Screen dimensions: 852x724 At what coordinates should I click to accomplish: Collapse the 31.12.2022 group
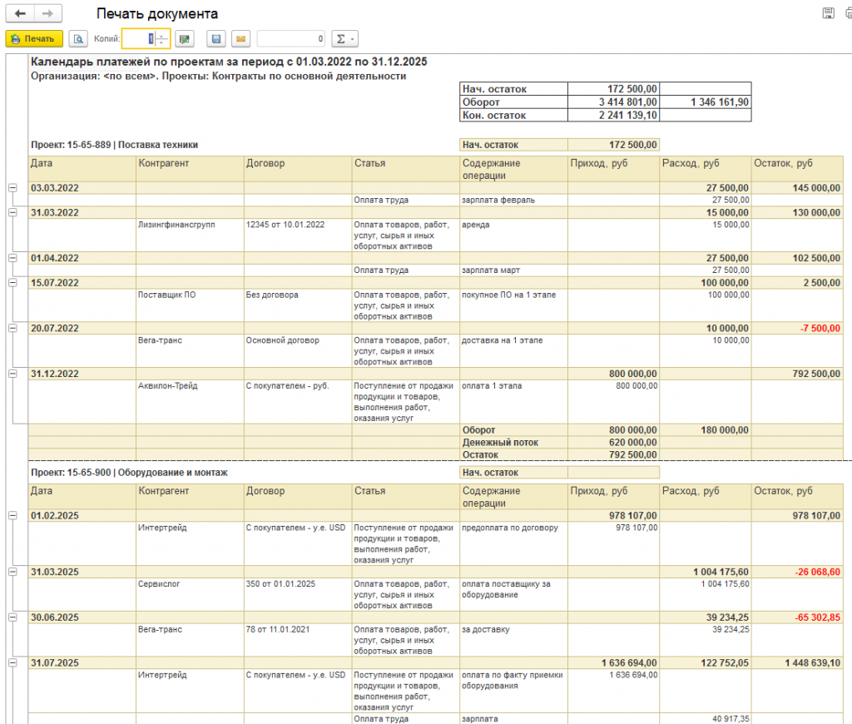click(x=12, y=374)
